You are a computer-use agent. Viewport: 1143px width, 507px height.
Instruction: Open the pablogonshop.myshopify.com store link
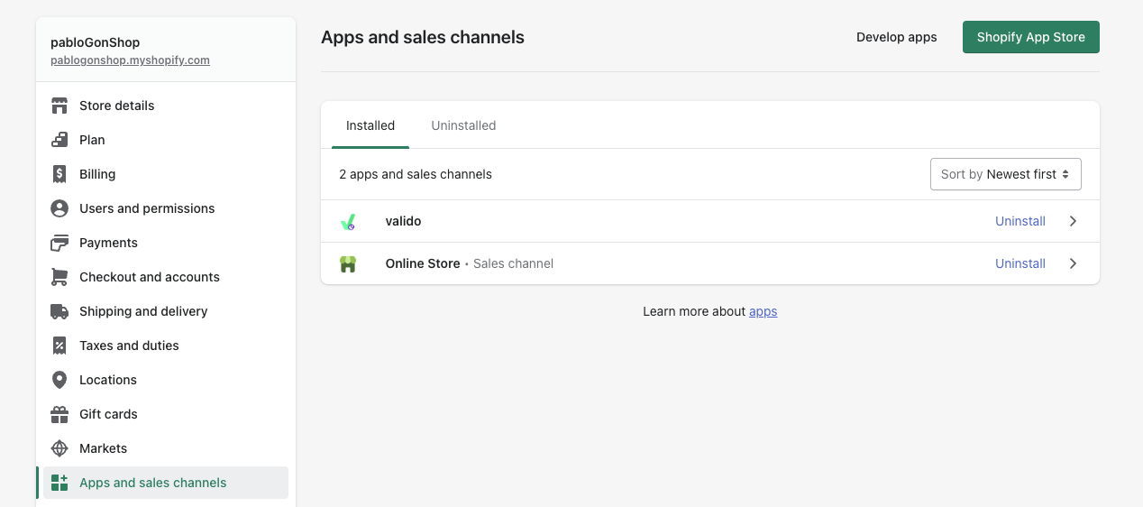[x=130, y=60]
